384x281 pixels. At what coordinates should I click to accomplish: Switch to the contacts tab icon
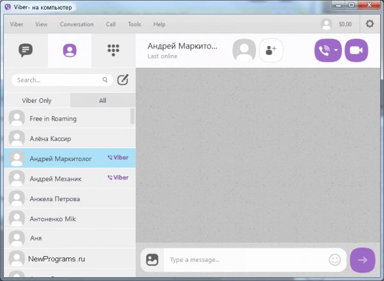pos(70,50)
